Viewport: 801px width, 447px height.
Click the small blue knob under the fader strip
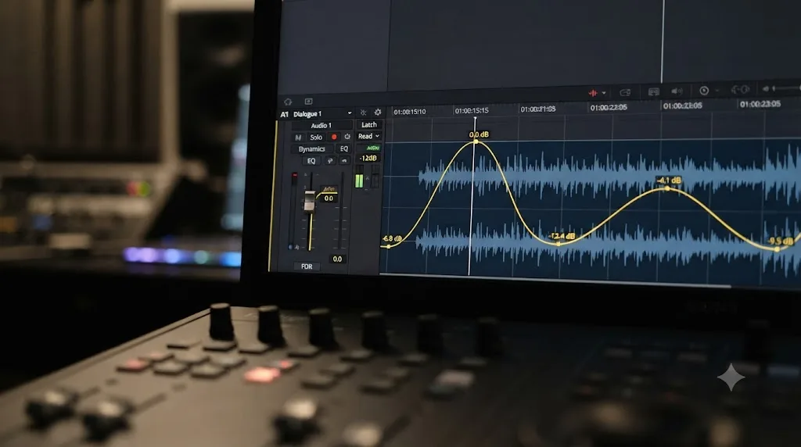291,247
